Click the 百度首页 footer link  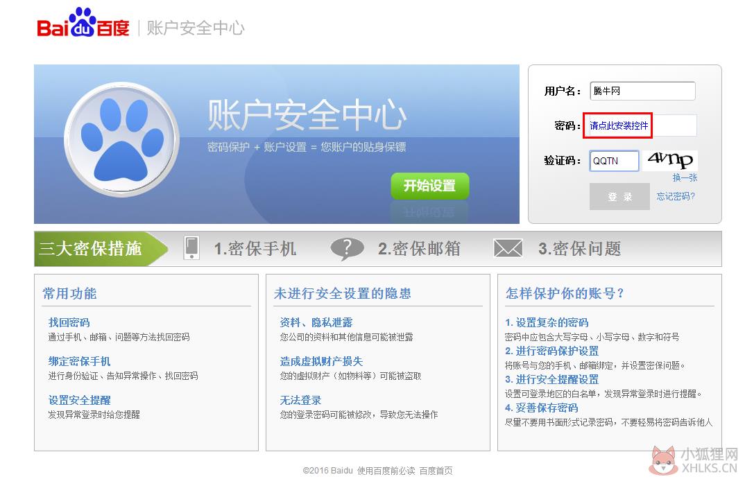tap(436, 471)
